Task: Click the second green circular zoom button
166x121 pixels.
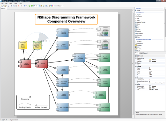Action: pyautogui.click(x=32, y=6)
